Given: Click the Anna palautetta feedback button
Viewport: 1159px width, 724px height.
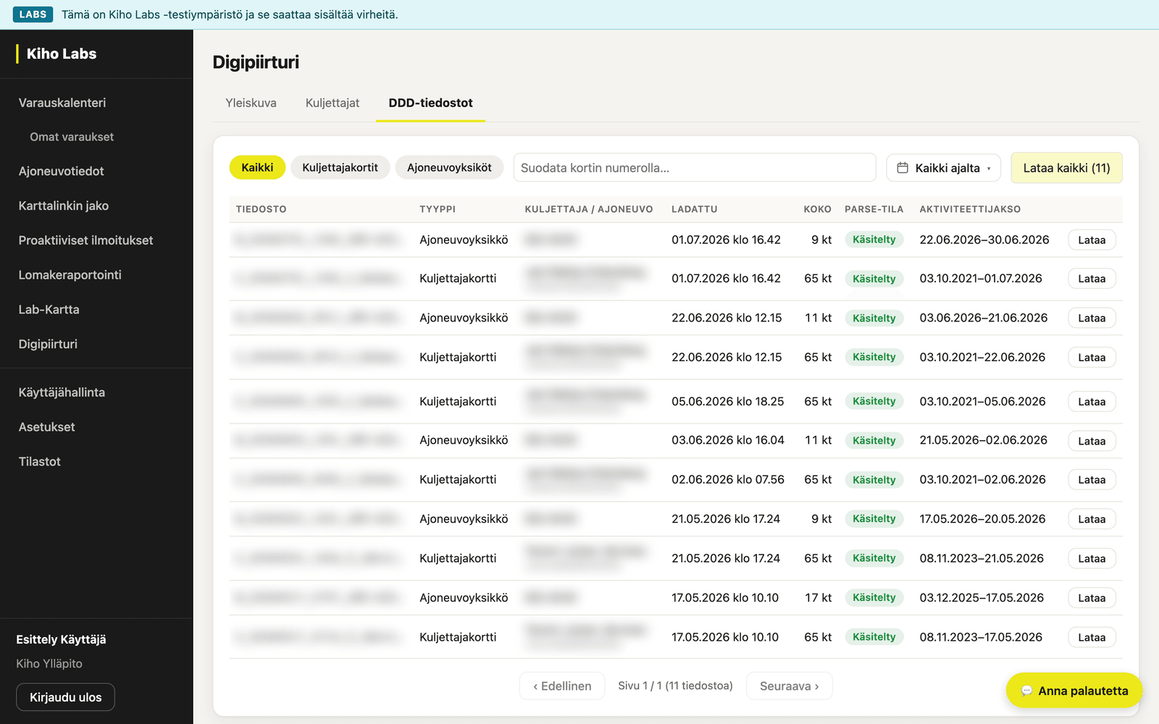Looking at the screenshot, I should click(x=1074, y=691).
